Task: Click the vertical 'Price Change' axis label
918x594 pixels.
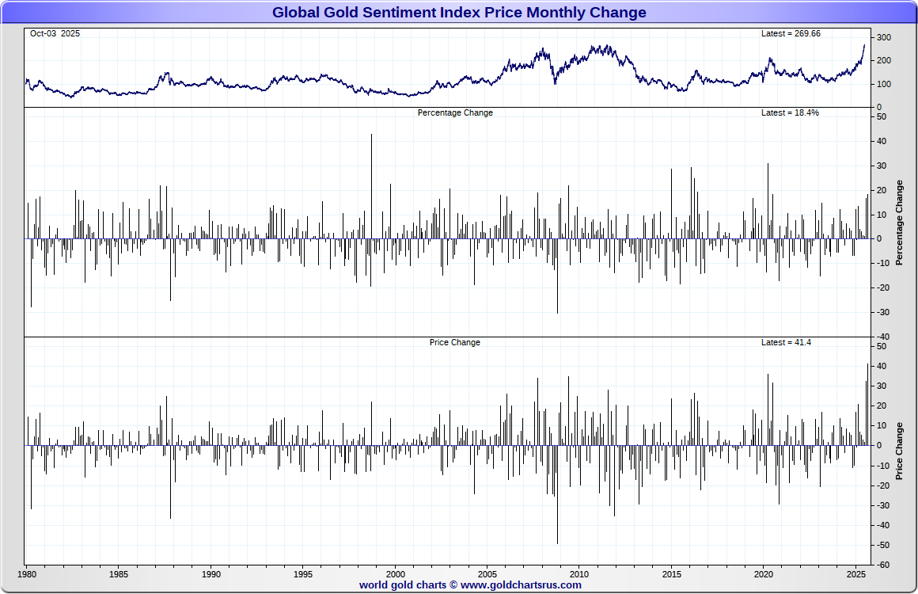Action: [x=899, y=451]
